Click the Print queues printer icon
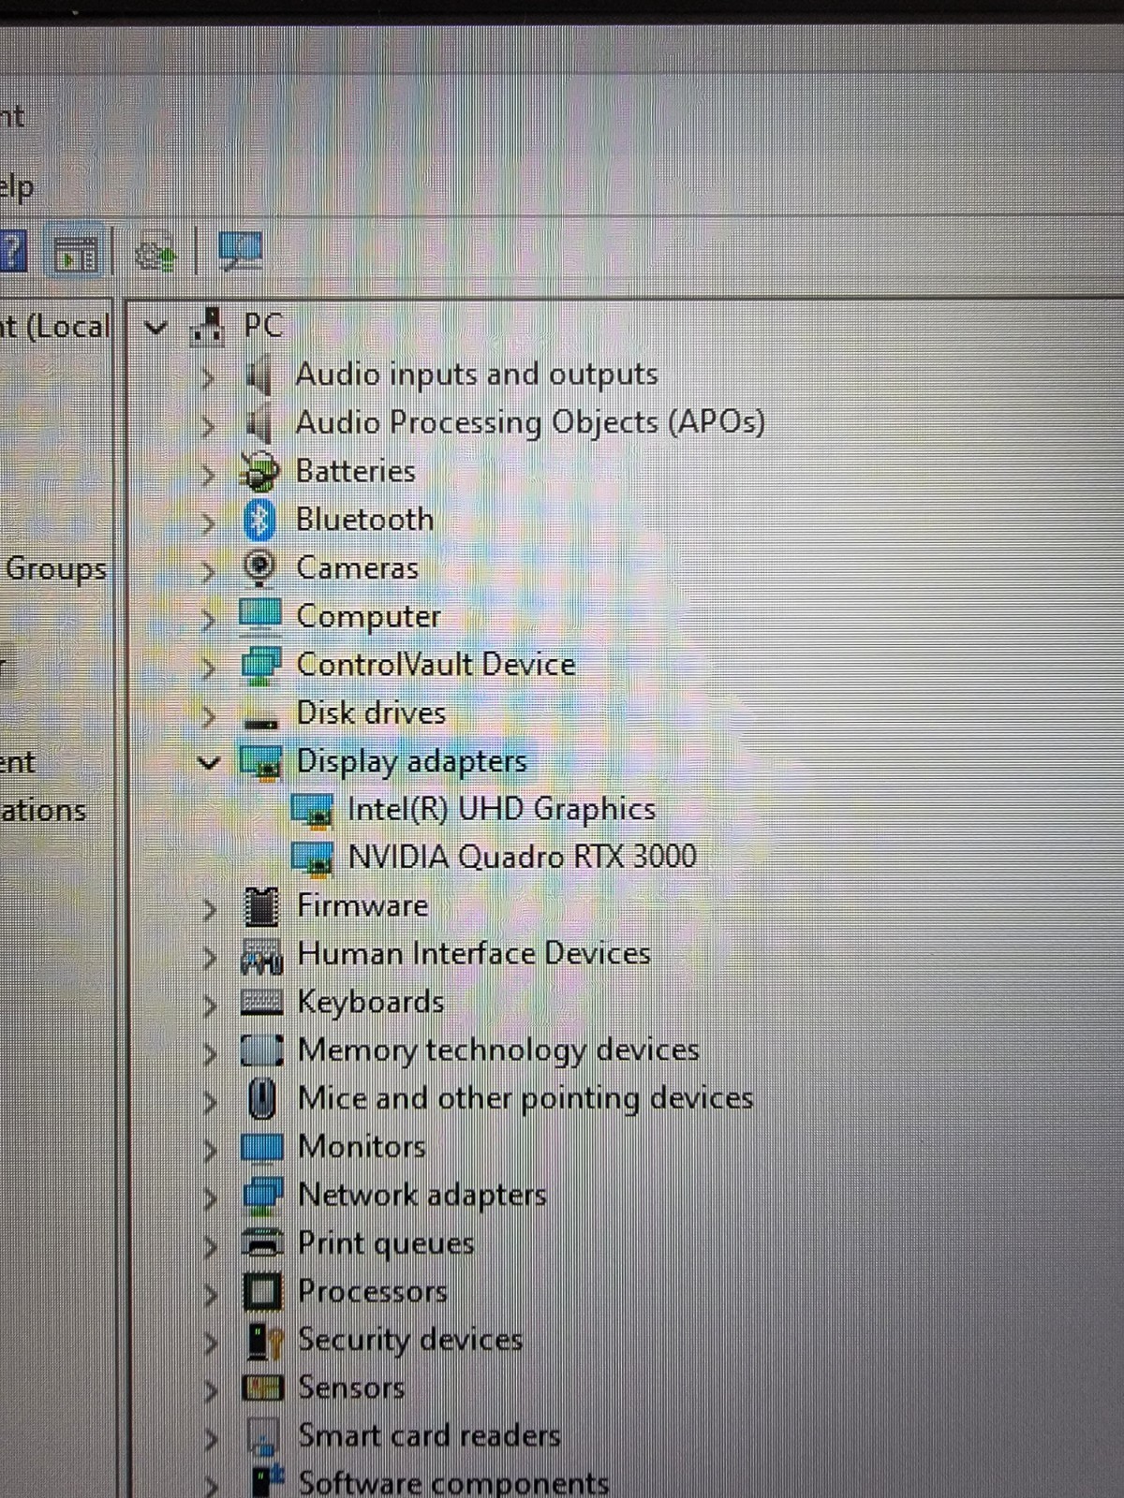This screenshot has width=1124, height=1498. [x=262, y=1244]
